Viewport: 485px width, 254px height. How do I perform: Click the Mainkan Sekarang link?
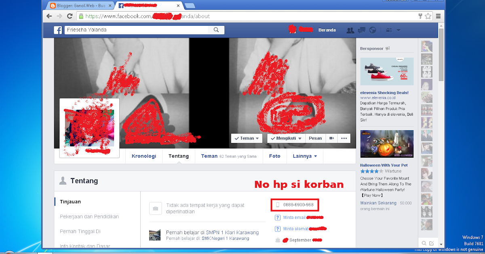click(x=379, y=203)
